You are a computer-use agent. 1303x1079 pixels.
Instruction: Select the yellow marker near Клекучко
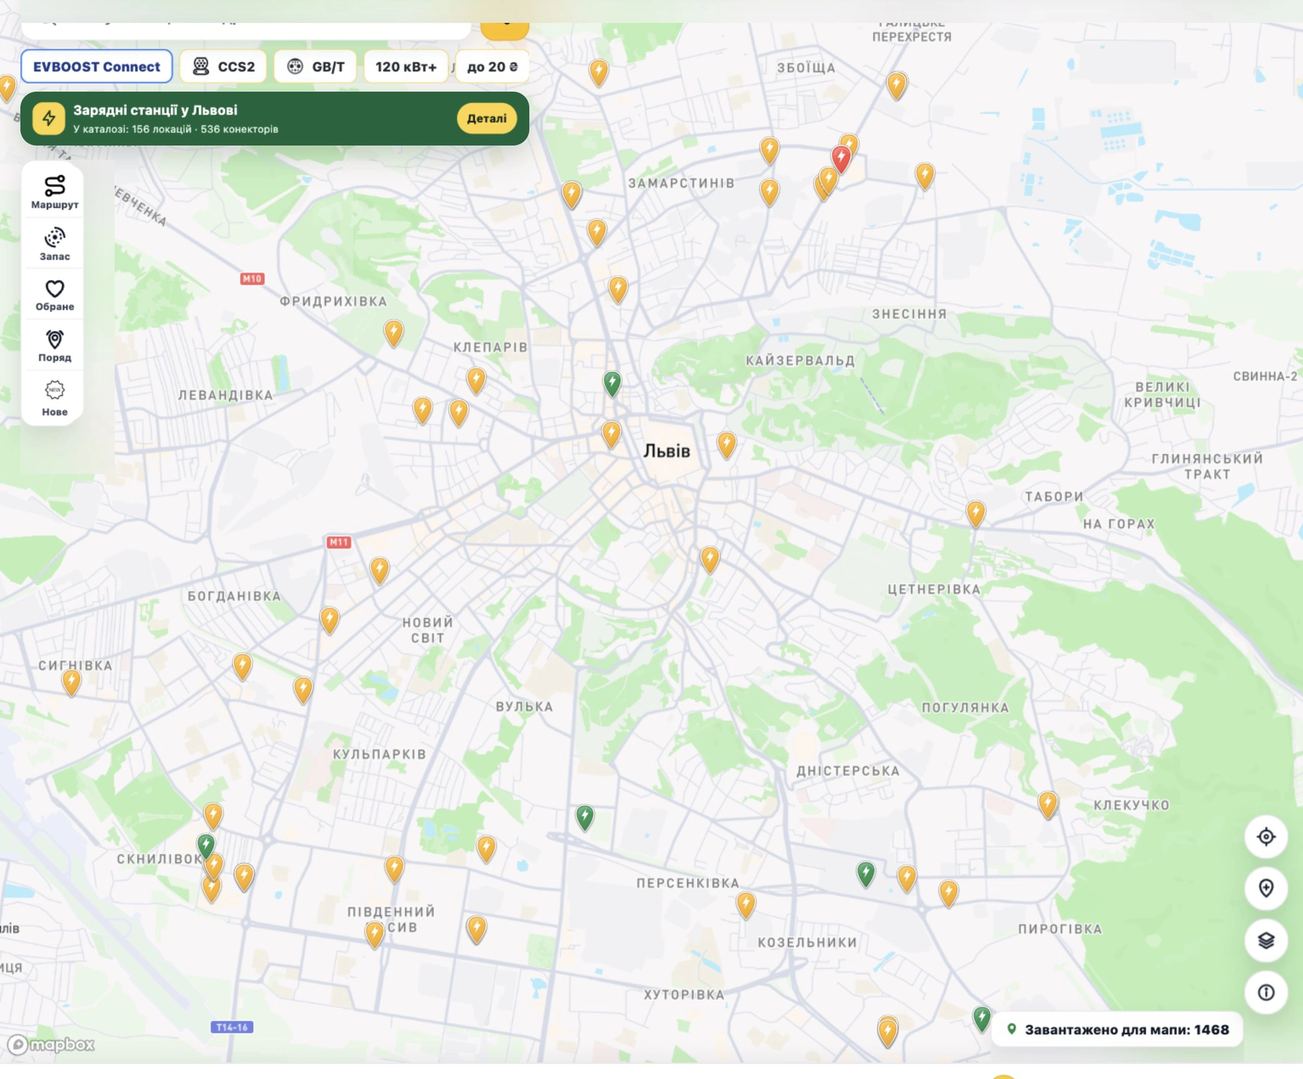coord(1048,805)
